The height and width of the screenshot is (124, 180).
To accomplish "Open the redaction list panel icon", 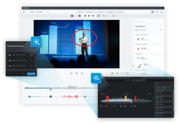I will 98,16.
